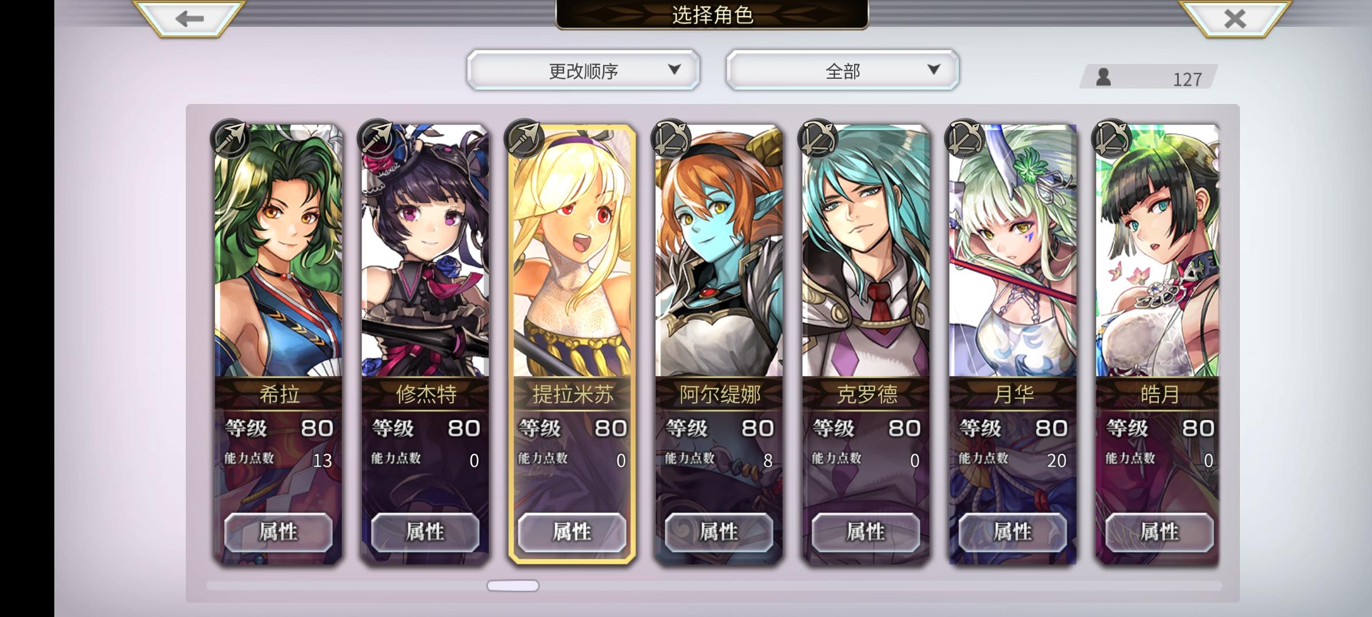Click the horizontal scrollbar handle
This screenshot has height=617, width=1372.
(x=513, y=586)
